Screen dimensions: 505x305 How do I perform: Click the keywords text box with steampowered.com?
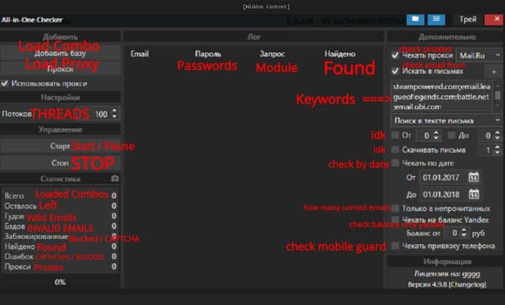point(442,97)
